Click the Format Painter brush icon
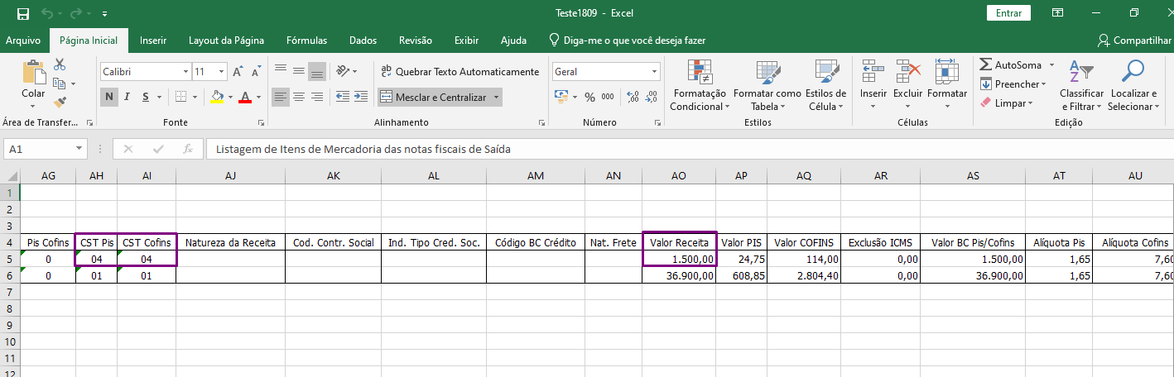The height and width of the screenshot is (377, 1174). point(60,103)
